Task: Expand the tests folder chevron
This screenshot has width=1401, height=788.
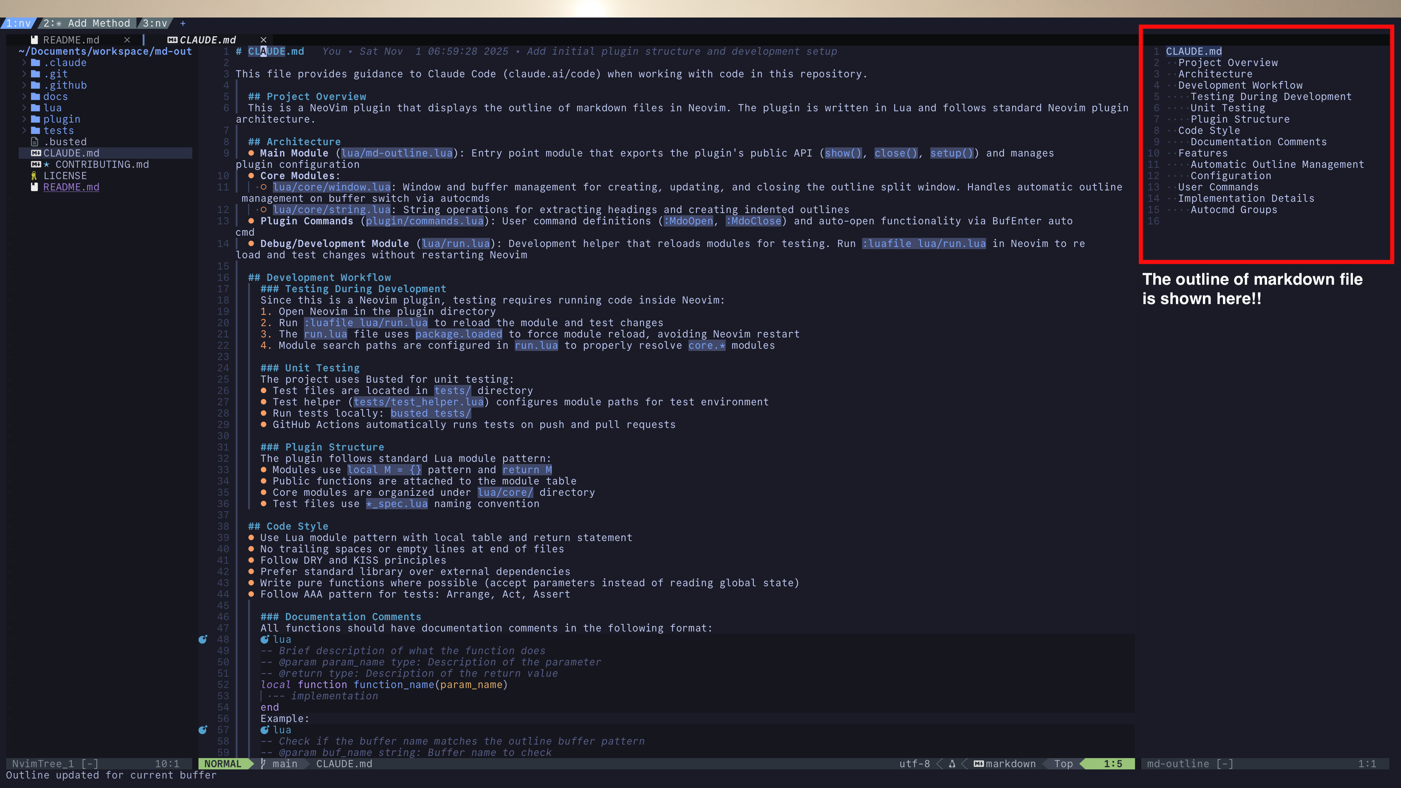Action: [x=24, y=131]
